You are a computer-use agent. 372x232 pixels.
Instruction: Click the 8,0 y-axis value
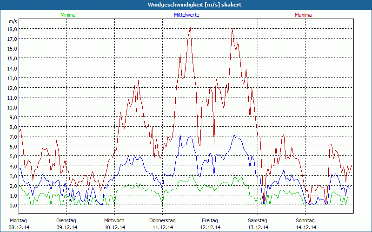point(14,127)
